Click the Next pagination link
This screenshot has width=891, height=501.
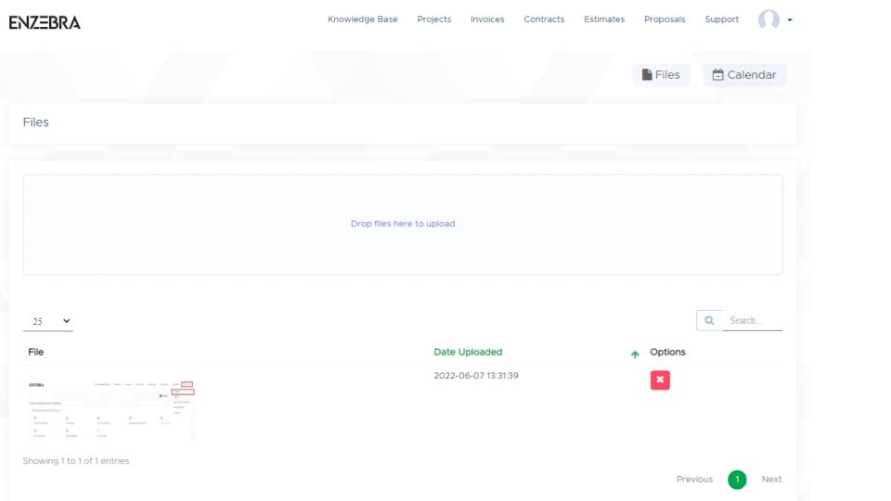click(771, 480)
